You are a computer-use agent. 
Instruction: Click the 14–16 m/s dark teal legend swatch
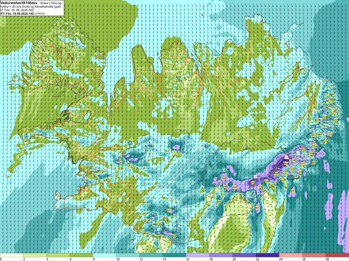174,255
